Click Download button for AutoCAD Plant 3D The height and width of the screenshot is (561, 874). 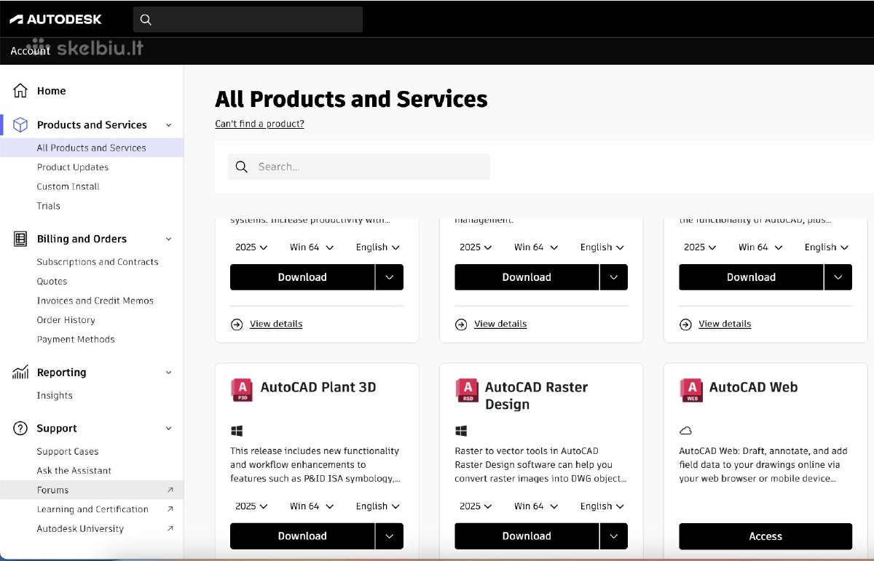tap(302, 536)
